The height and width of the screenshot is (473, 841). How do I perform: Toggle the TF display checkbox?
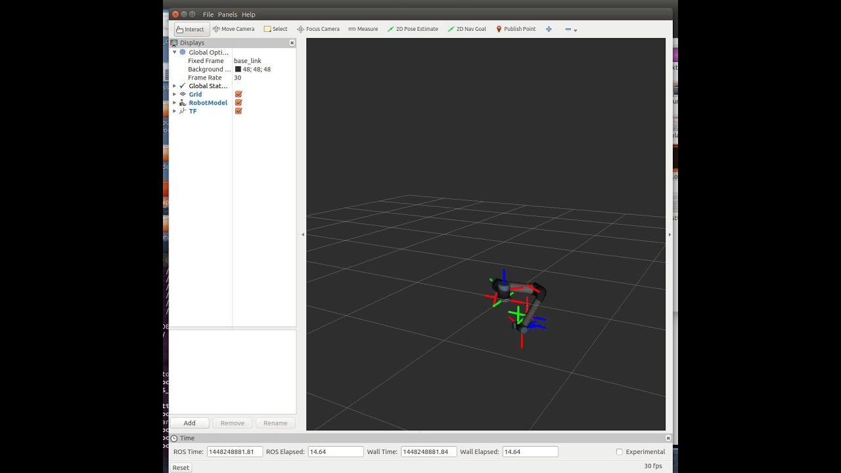click(239, 111)
